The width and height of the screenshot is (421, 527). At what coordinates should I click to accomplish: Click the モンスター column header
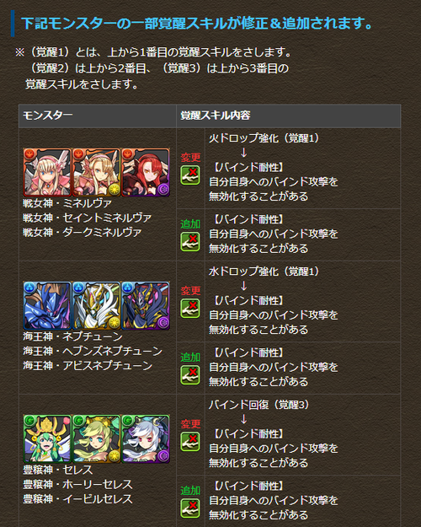click(x=98, y=116)
